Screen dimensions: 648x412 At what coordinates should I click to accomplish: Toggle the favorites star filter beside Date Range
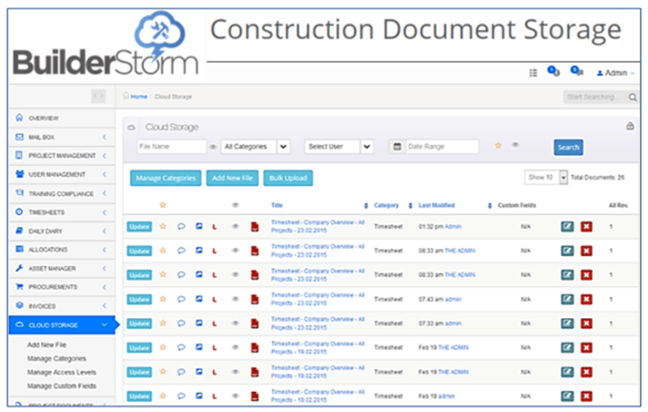click(498, 145)
